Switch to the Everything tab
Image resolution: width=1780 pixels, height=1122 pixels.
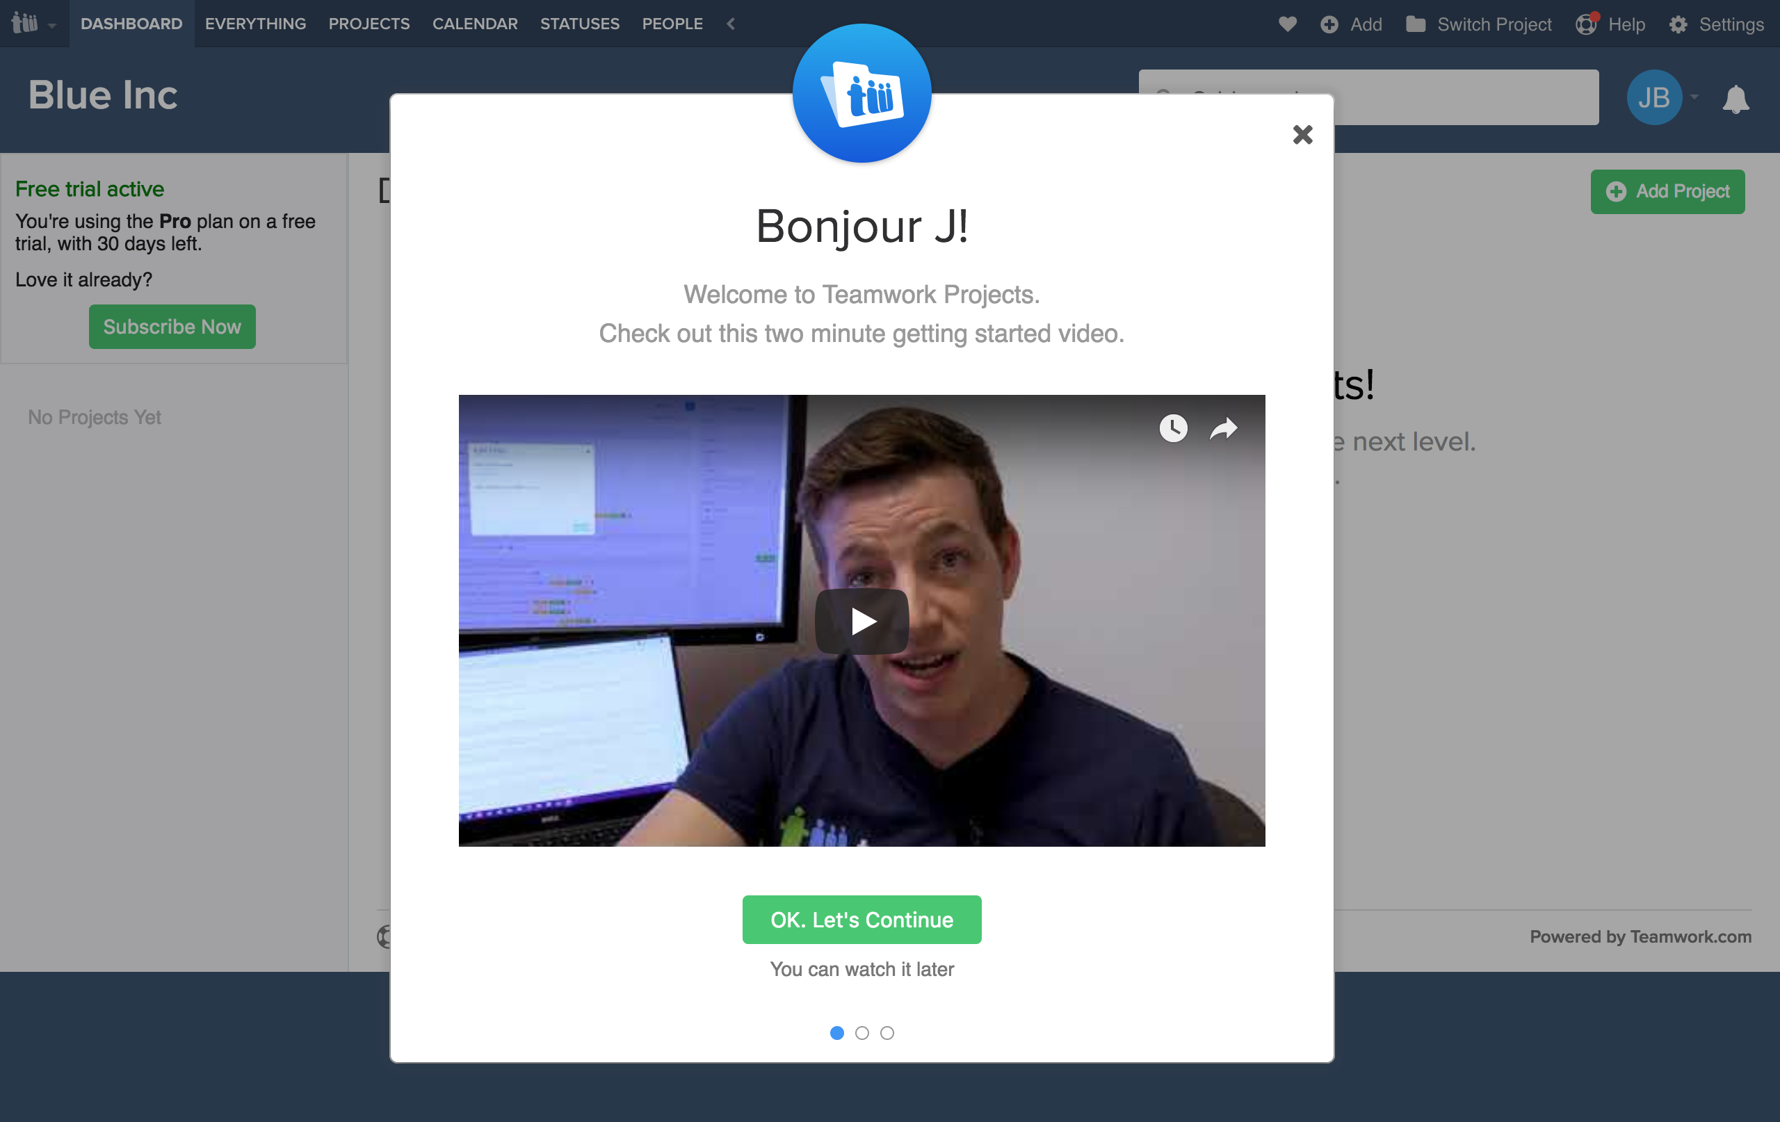[256, 24]
